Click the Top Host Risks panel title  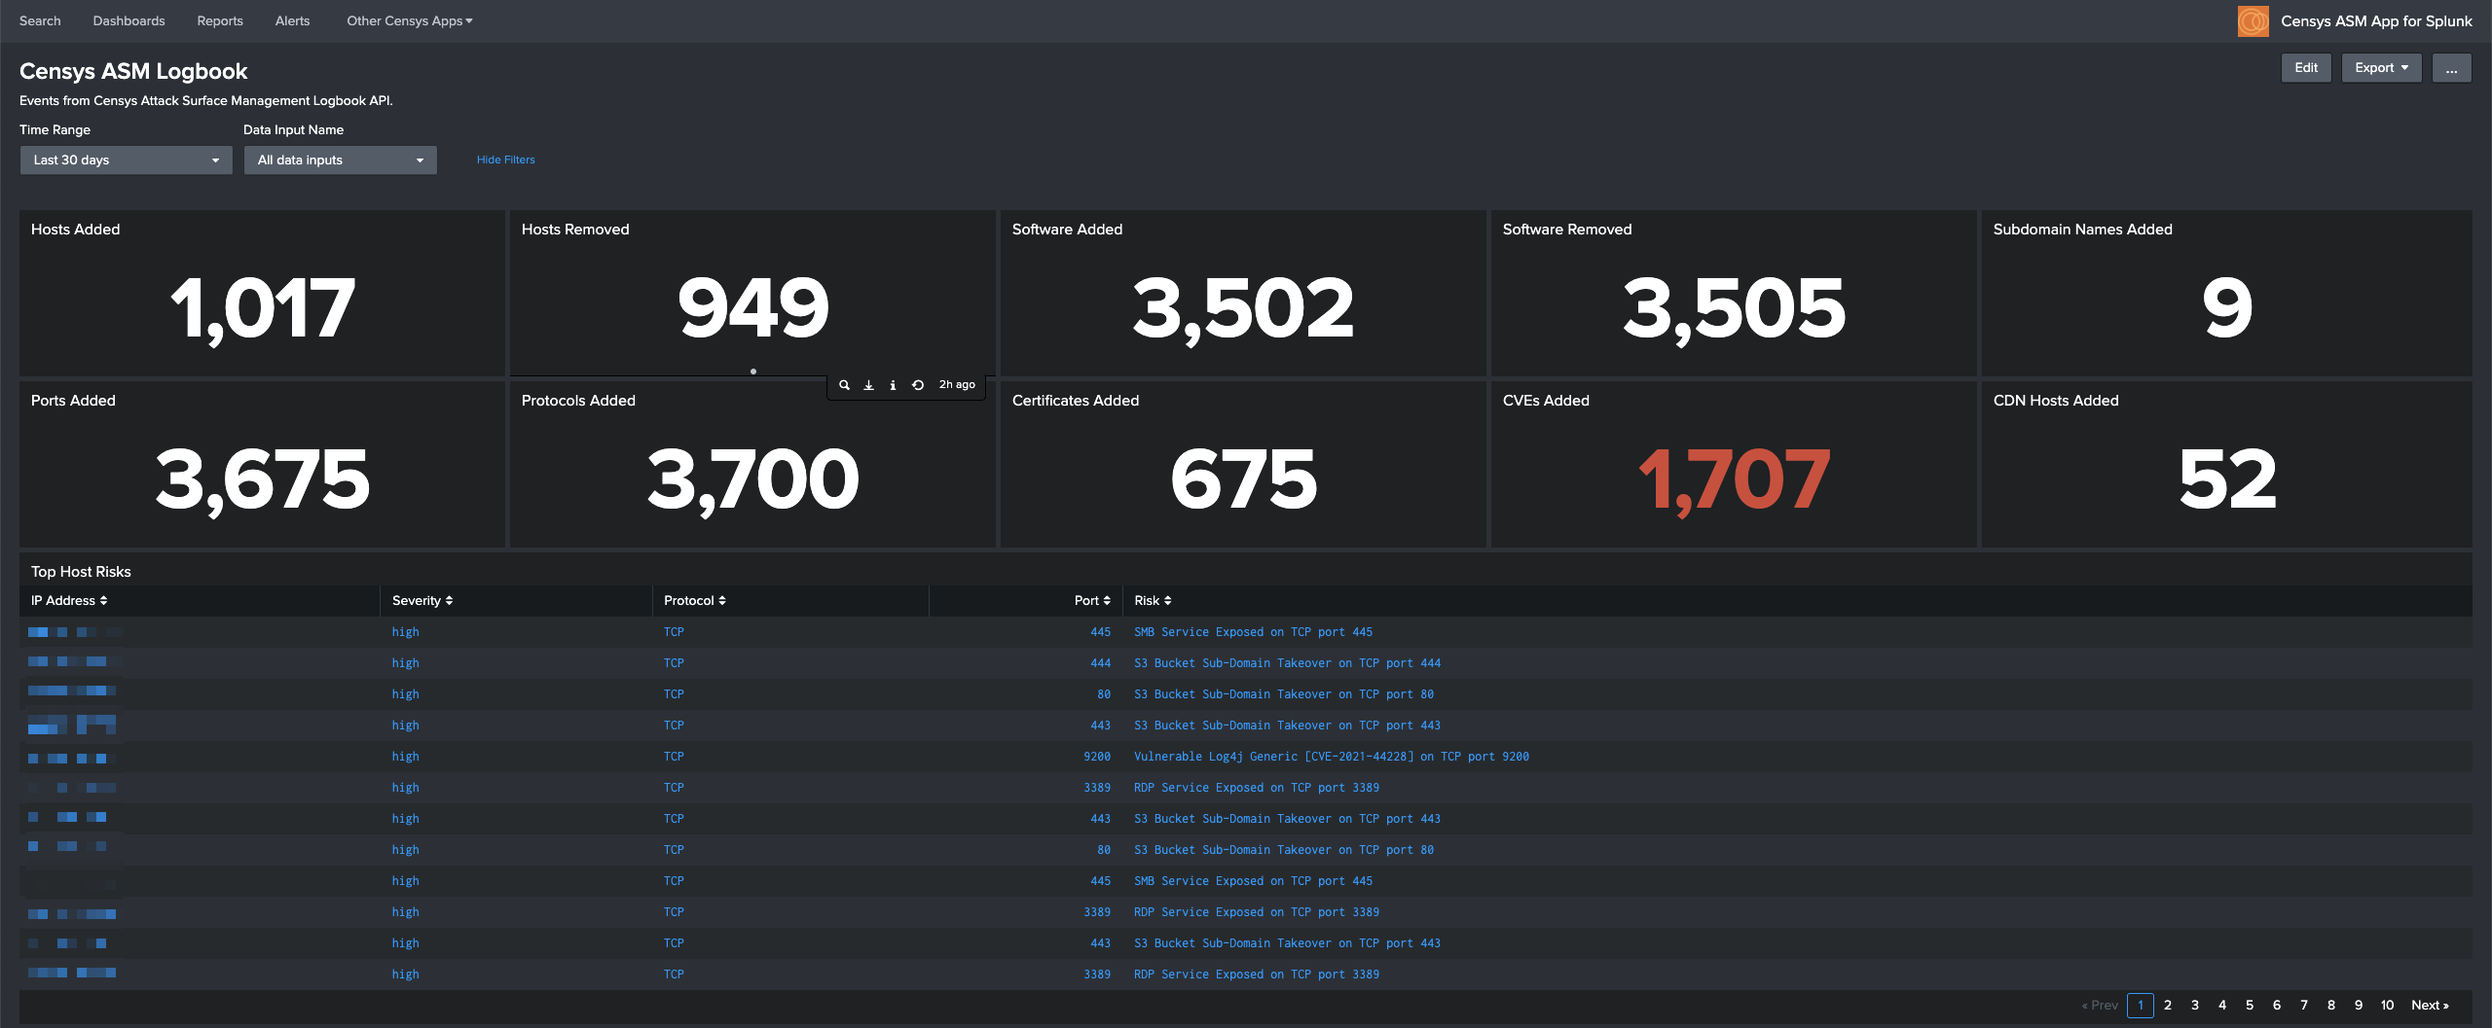pyautogui.click(x=81, y=572)
